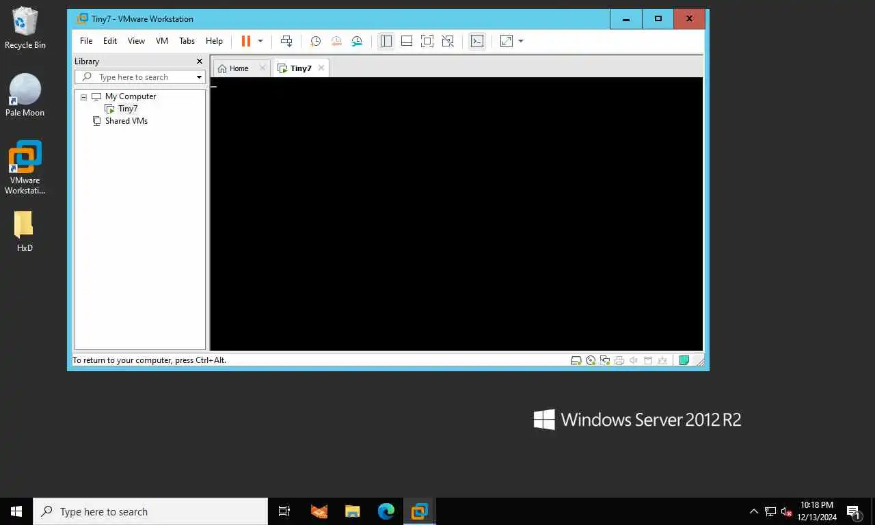875x525 pixels.
Task: Send Ctrl+Alt+Del to the virtual machine
Action: click(x=286, y=41)
